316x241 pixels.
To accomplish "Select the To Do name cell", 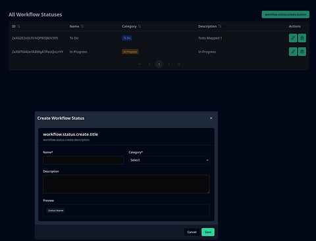I will coord(74,38).
